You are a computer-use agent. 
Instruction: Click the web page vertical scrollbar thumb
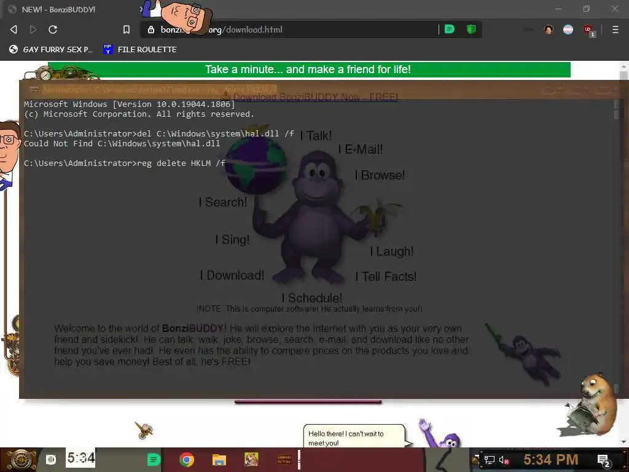tap(623, 114)
